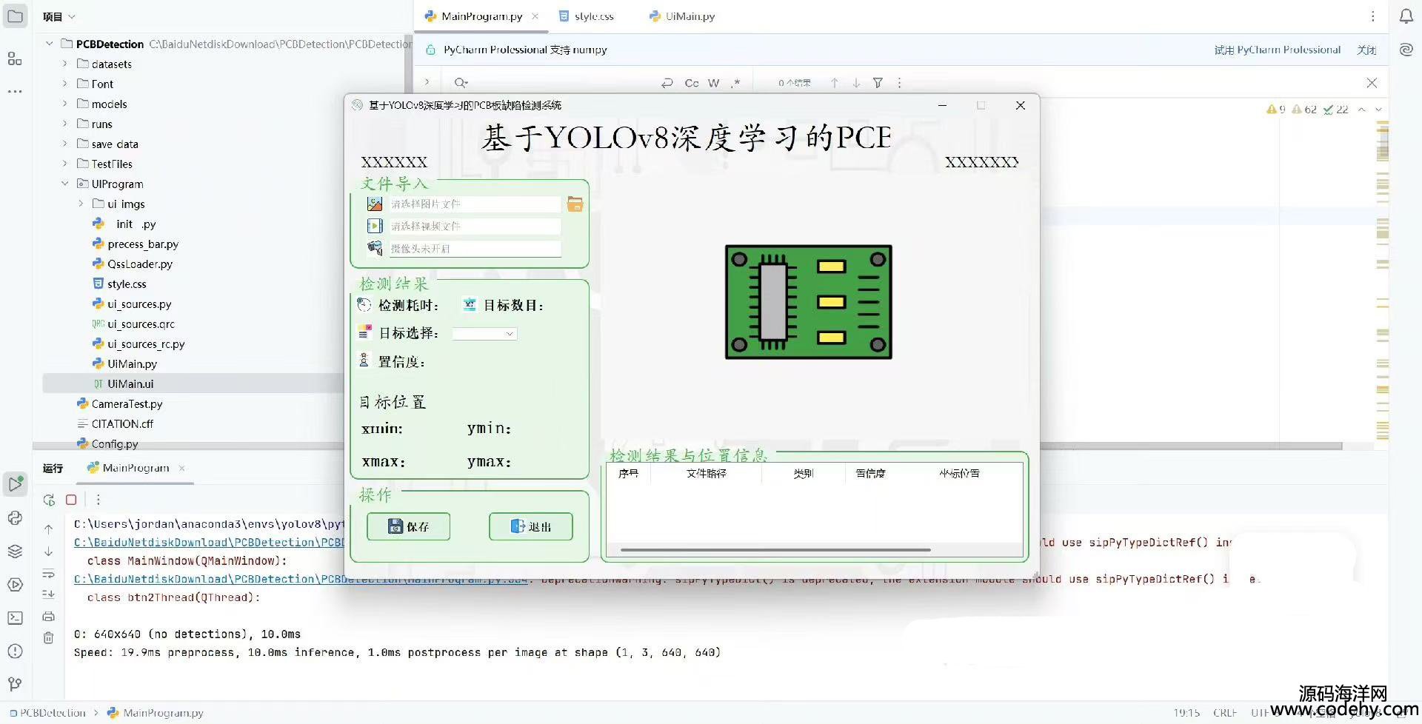Open the notifications bell icon
1422x724 pixels.
(1406, 16)
